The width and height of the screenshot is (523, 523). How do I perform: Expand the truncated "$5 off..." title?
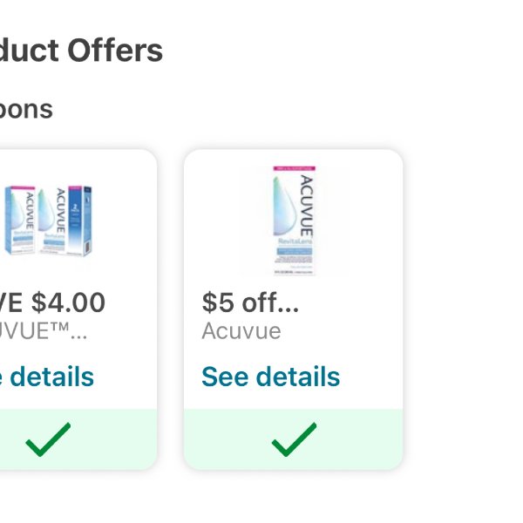point(250,302)
